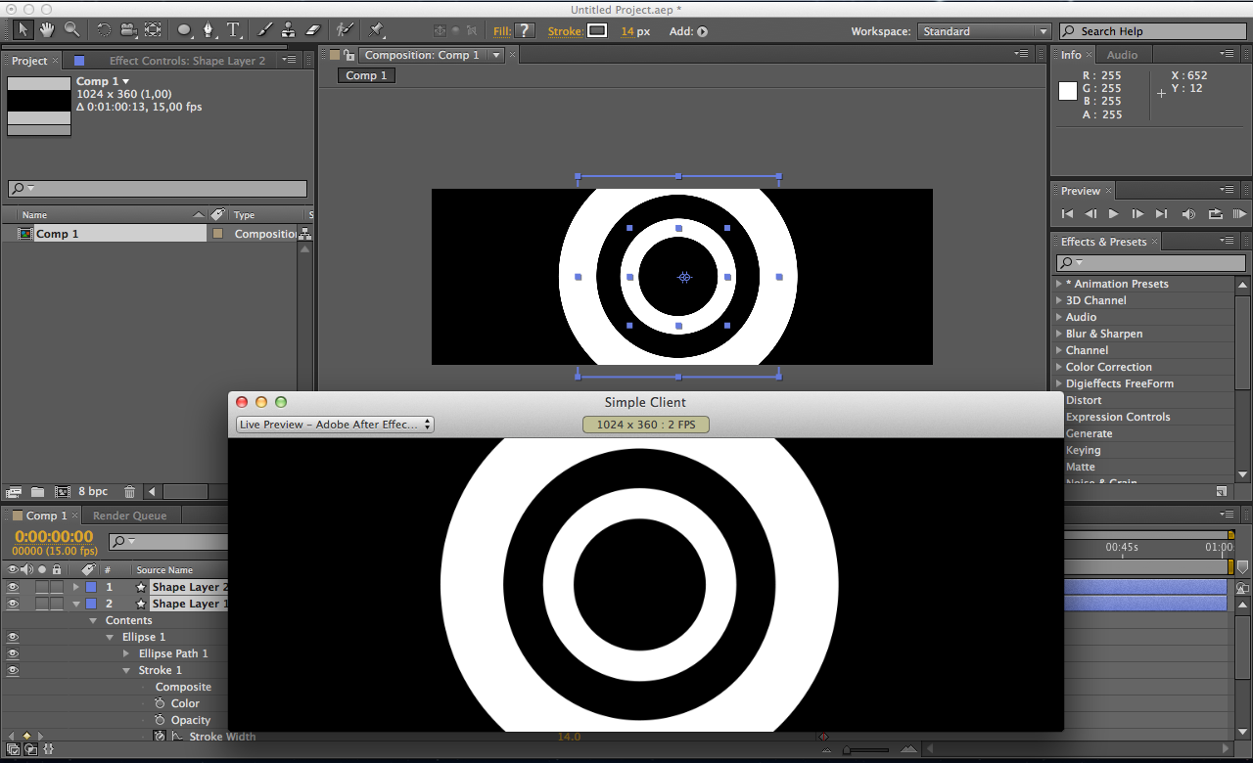The width and height of the screenshot is (1253, 763).
Task: Select the Clone Stamp tool
Action: tap(289, 30)
